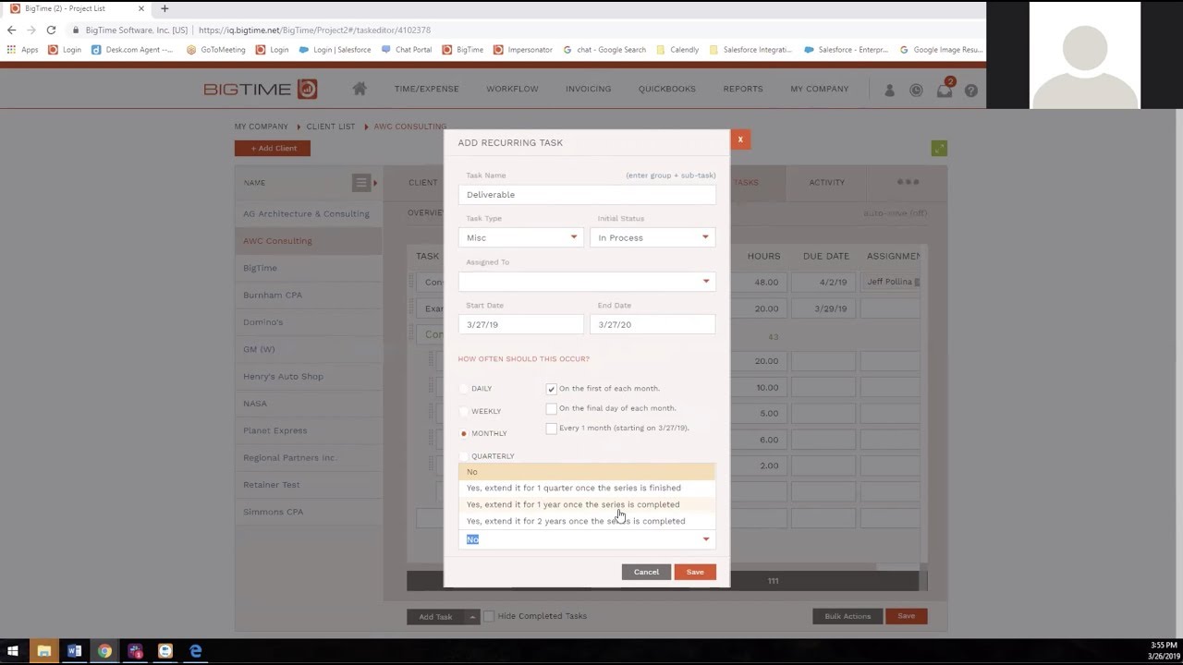The height and width of the screenshot is (665, 1183).
Task: Check On the final day of each month
Action: click(551, 408)
